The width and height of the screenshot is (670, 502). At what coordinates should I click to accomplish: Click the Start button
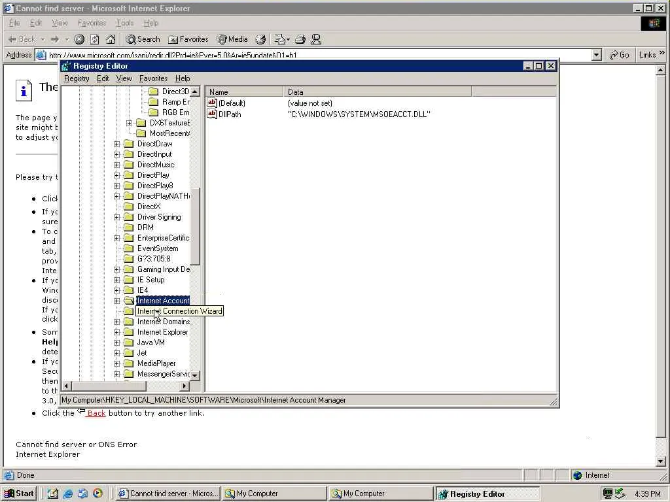[19, 494]
